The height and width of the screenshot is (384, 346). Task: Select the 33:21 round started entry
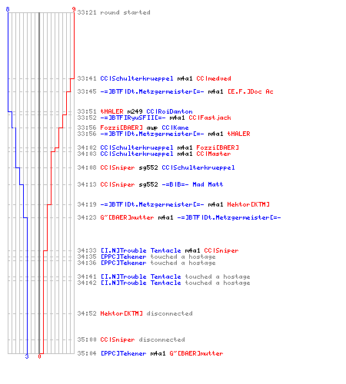[x=114, y=12]
